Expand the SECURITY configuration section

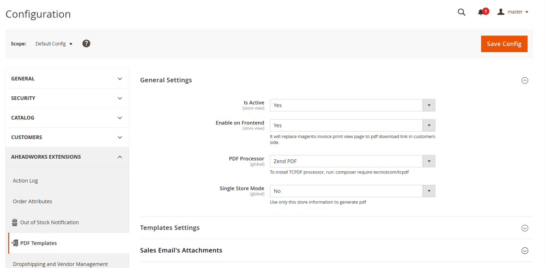67,98
